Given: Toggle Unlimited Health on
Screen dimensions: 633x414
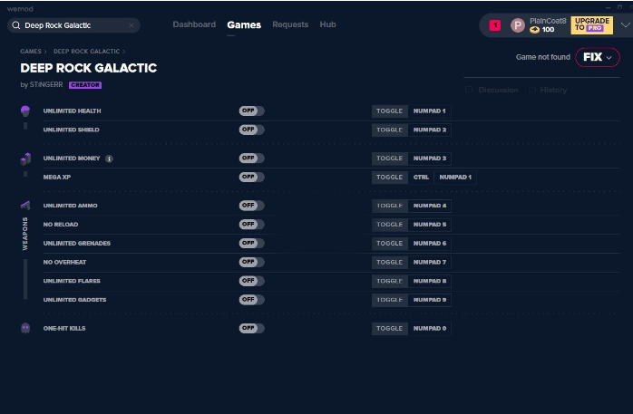Looking at the screenshot, I should (251, 111).
